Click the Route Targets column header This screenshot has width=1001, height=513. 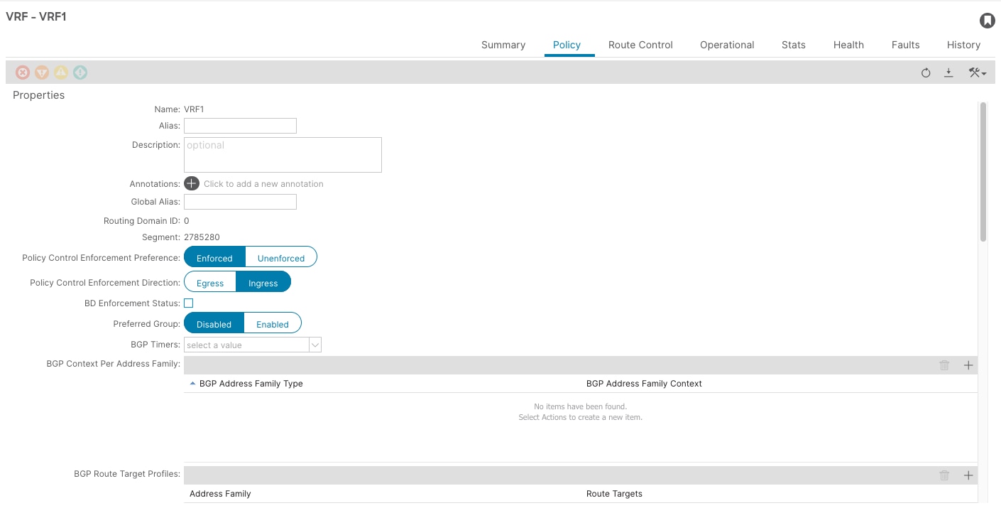[614, 494]
